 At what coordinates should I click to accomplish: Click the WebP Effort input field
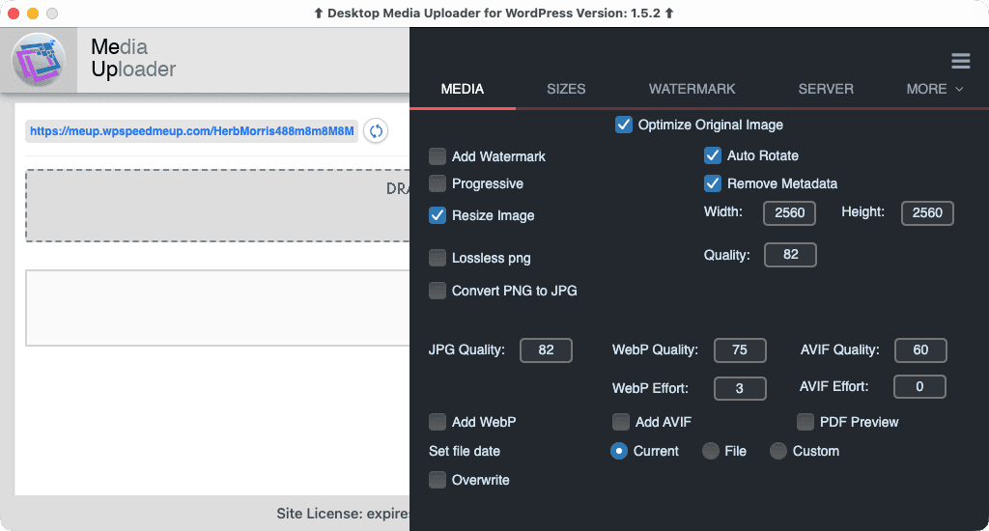740,388
